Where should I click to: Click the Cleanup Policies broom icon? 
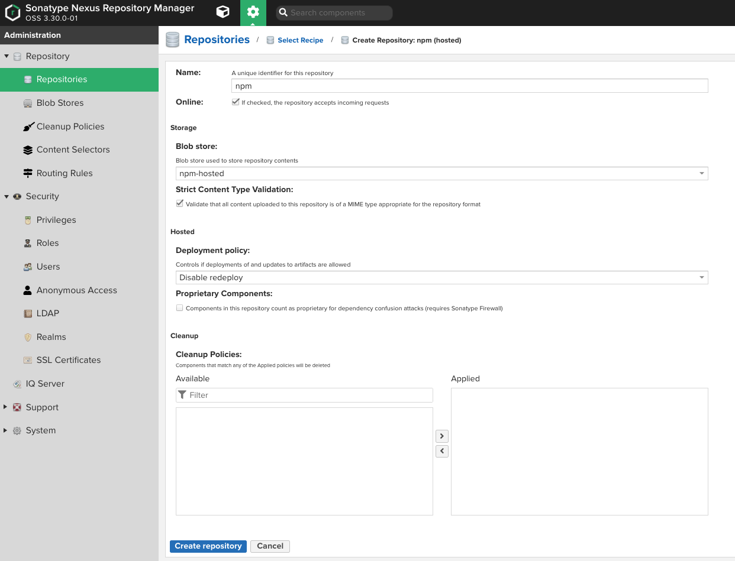point(28,127)
